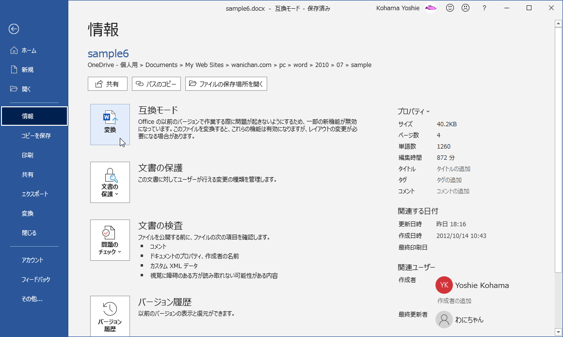This screenshot has height=337, width=563.
Task: Click the smiley feedback icon in title bar
Action: [450, 8]
